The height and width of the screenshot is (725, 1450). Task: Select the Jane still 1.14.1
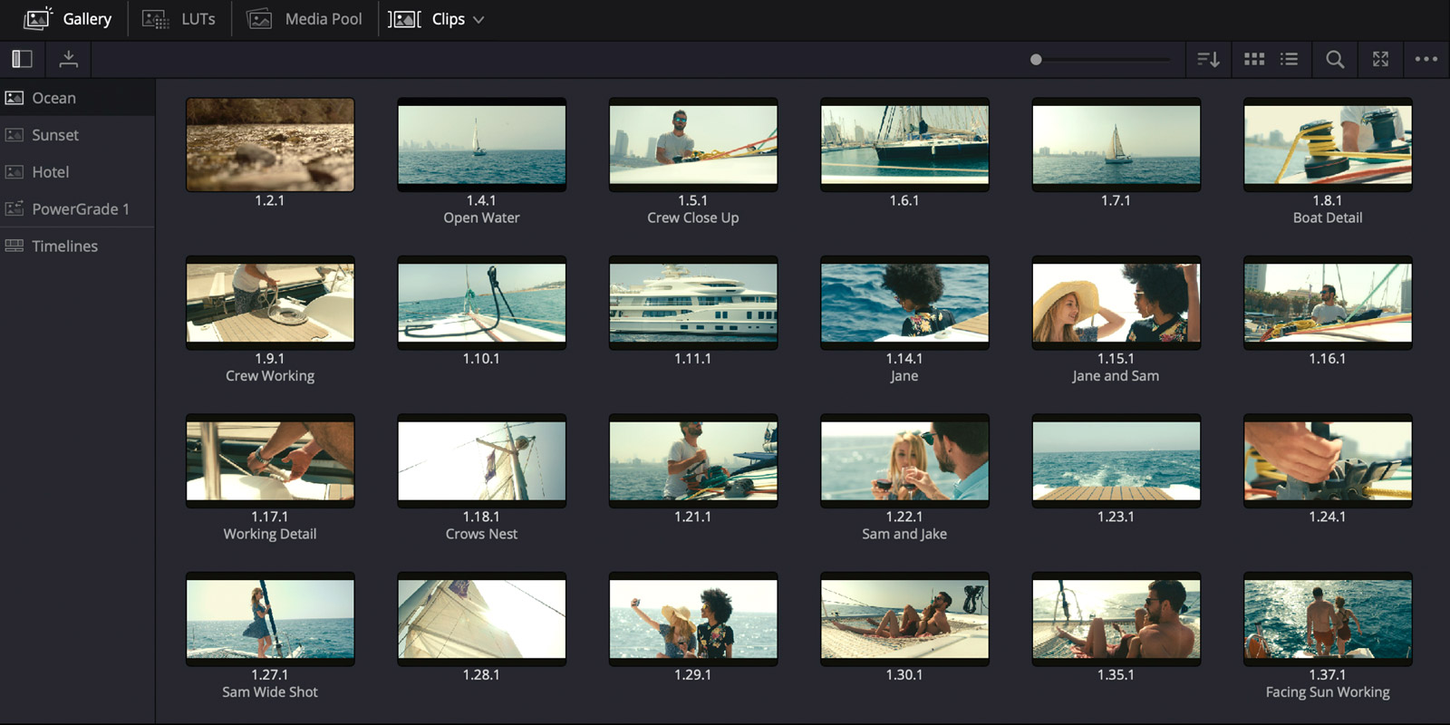(x=904, y=303)
